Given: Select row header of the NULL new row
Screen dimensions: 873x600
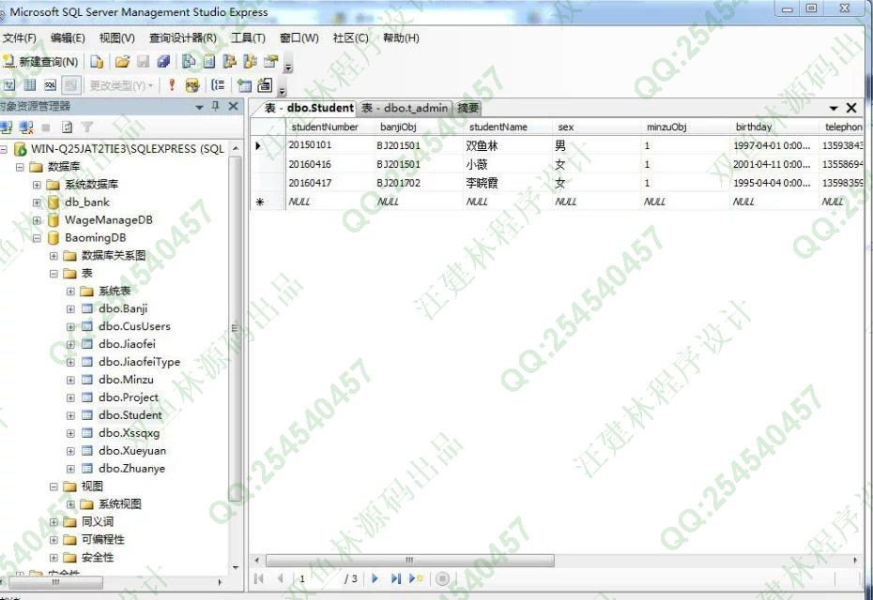Looking at the screenshot, I should pos(268,202).
